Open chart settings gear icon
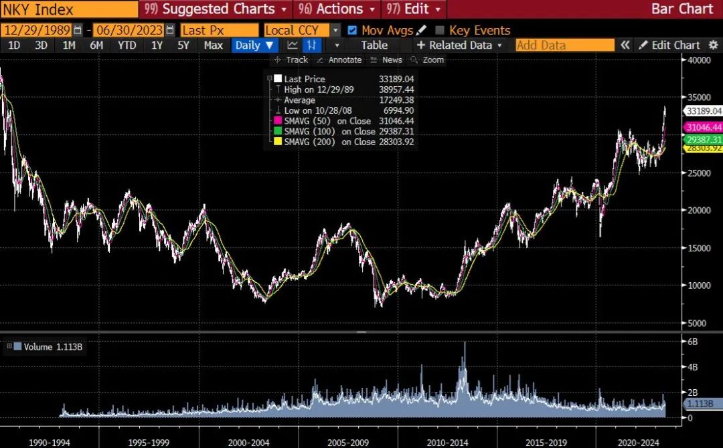Image resolution: width=723 pixels, height=448 pixels. click(712, 45)
